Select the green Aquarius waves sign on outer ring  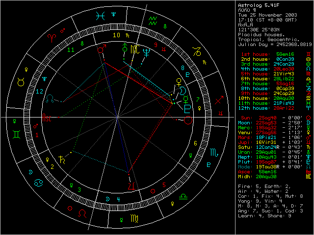point(153,21)
